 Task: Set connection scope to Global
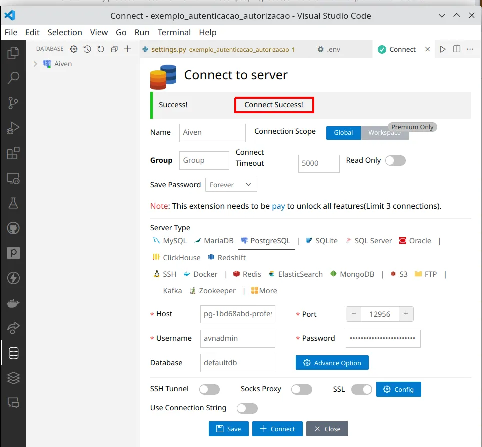(x=343, y=133)
